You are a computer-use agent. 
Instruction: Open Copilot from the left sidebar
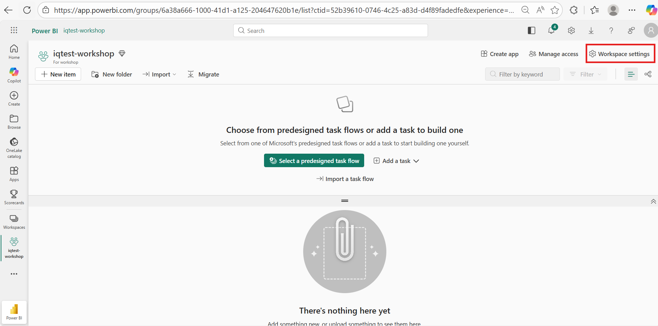14,74
